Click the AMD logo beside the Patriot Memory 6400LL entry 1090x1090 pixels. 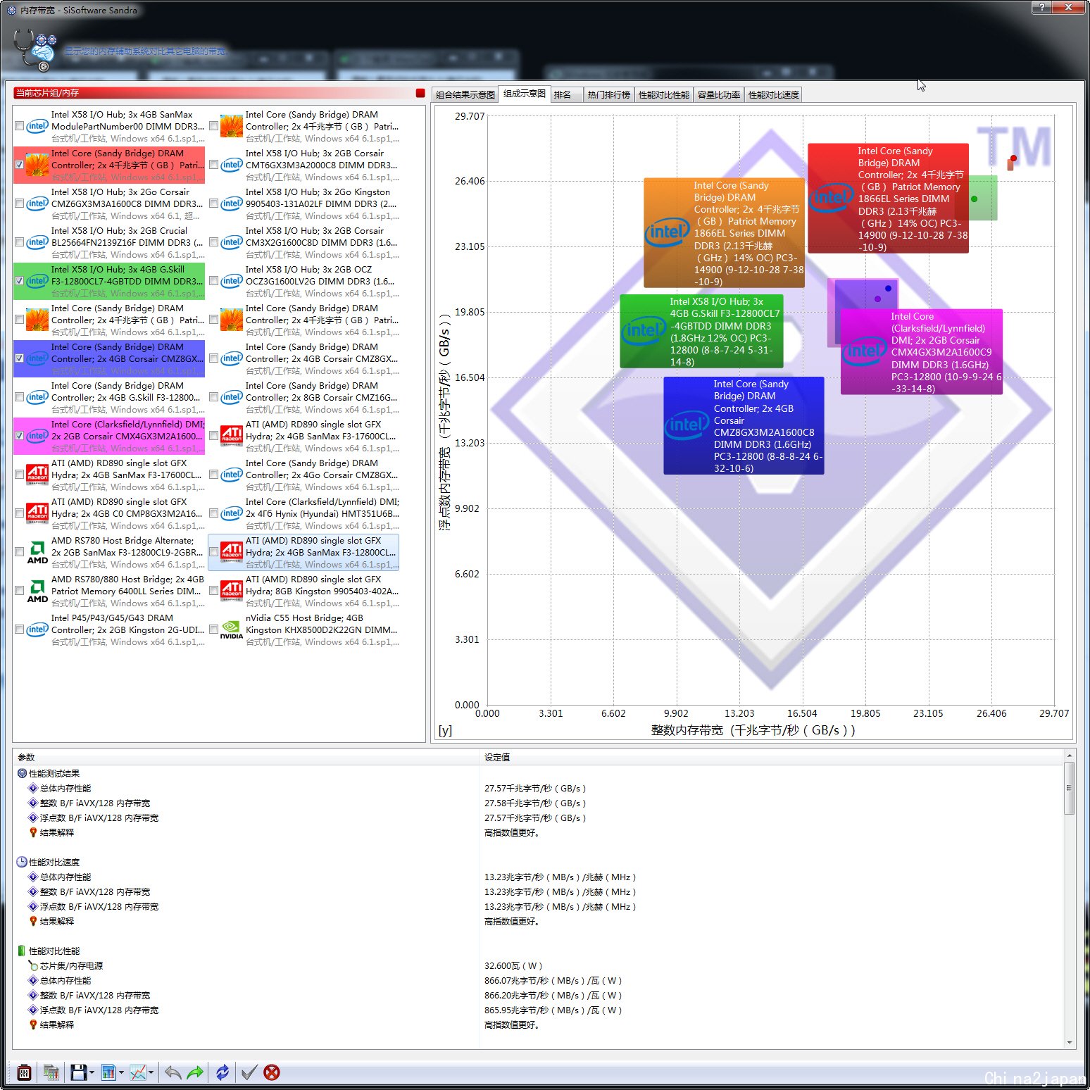[x=37, y=591]
